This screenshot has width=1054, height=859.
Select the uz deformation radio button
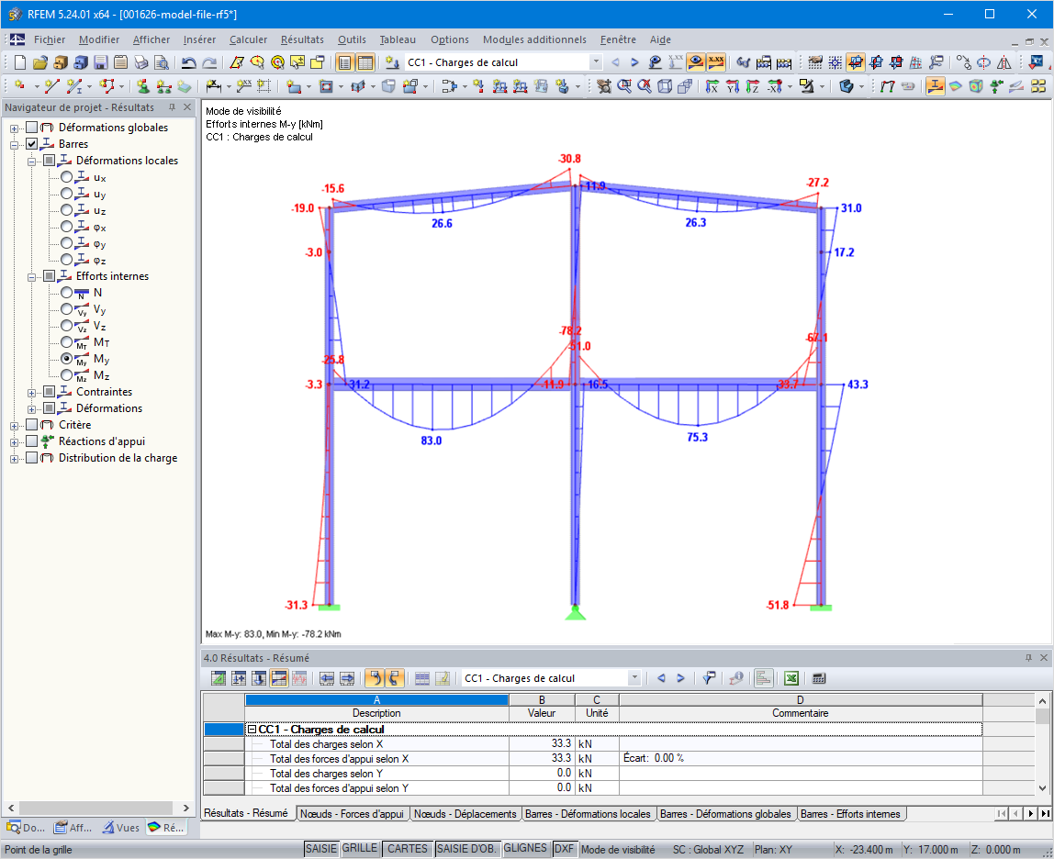click(x=66, y=210)
